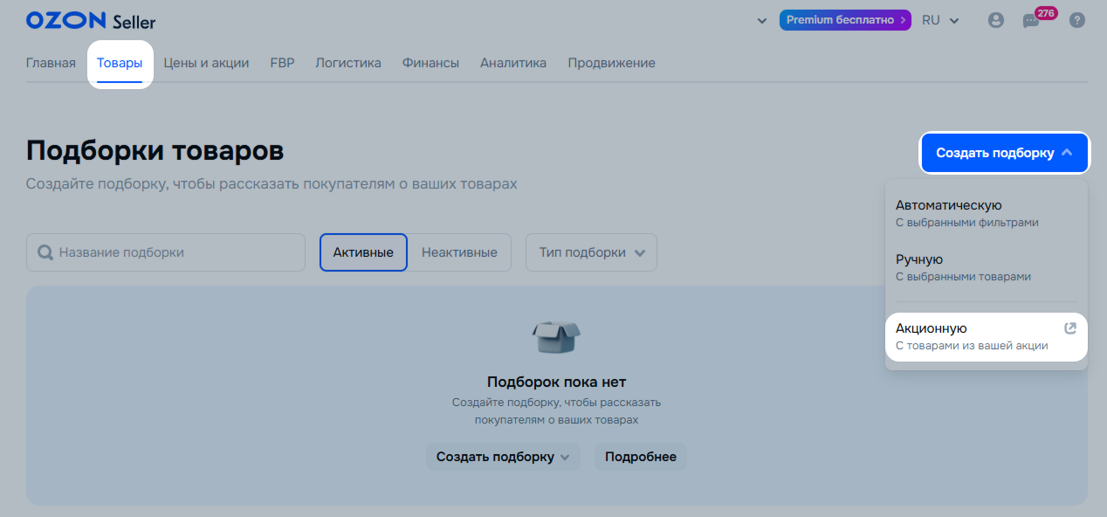Open the Тип подборки filter dropdown

(591, 252)
